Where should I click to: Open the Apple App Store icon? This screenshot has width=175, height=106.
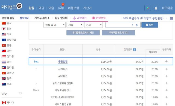(156, 8)
